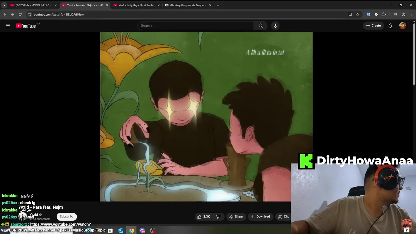This screenshot has height=234, width=416.
Task: Open the Extensions puzzle menu
Action: pos(384,14)
